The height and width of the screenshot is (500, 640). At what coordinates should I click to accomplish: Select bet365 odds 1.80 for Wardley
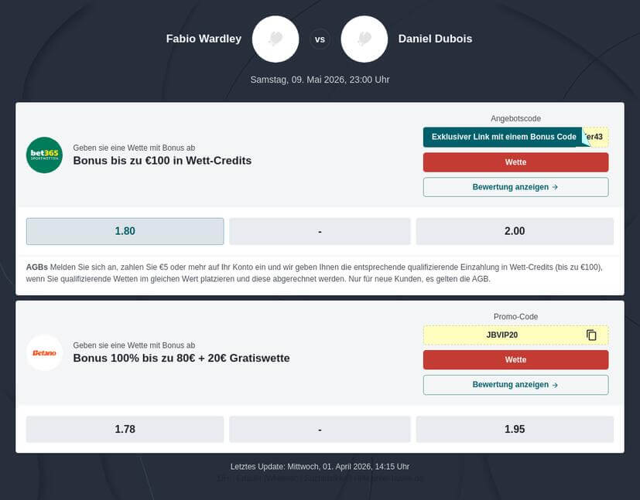125,231
